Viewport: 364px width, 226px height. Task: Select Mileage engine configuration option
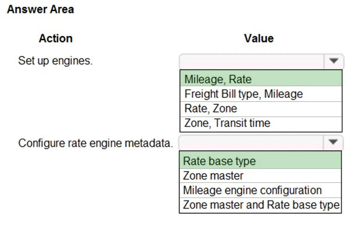pos(260,190)
